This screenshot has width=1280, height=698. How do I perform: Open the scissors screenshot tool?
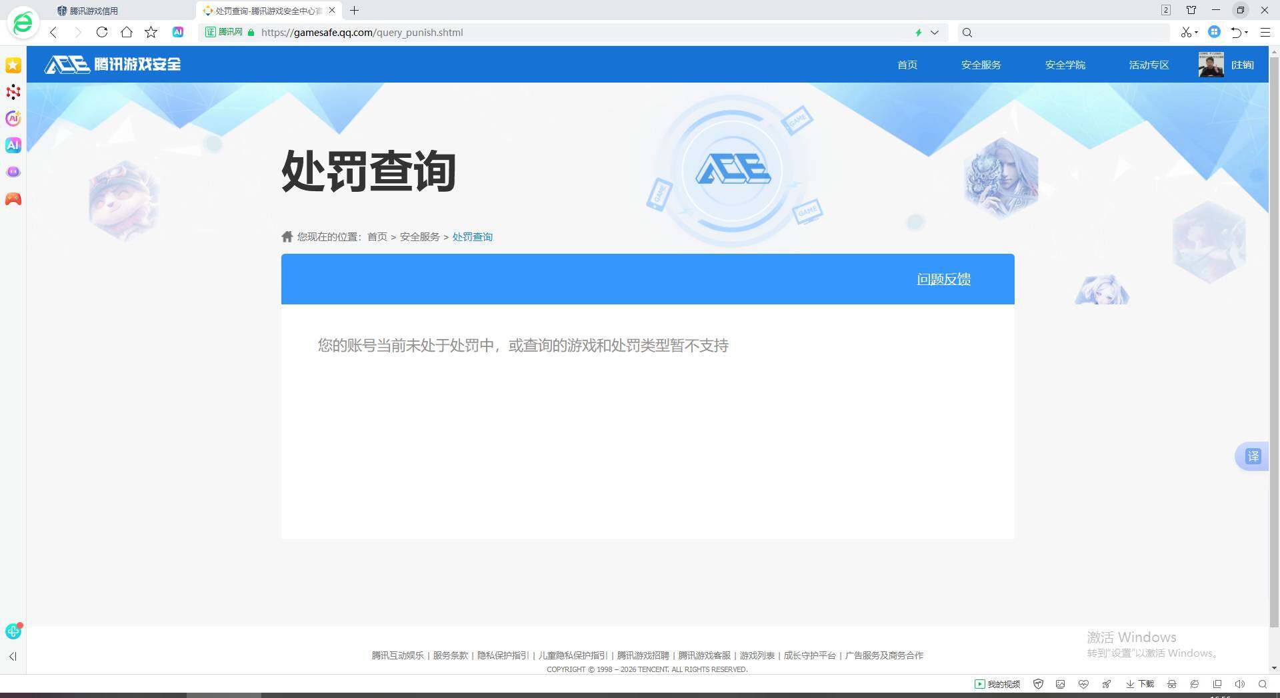[1186, 32]
